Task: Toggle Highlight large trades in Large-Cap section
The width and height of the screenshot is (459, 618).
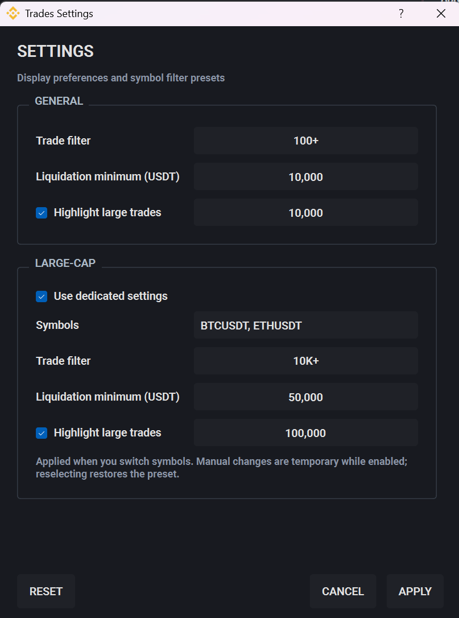Action: [42, 433]
